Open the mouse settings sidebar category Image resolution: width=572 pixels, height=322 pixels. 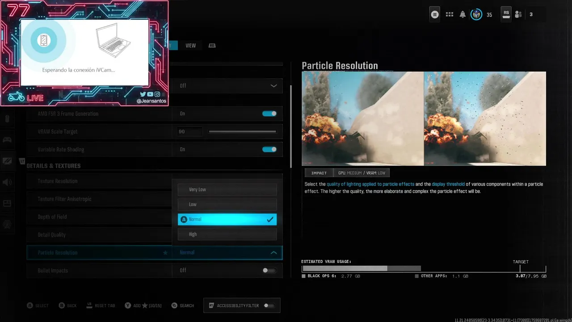(x=7, y=119)
